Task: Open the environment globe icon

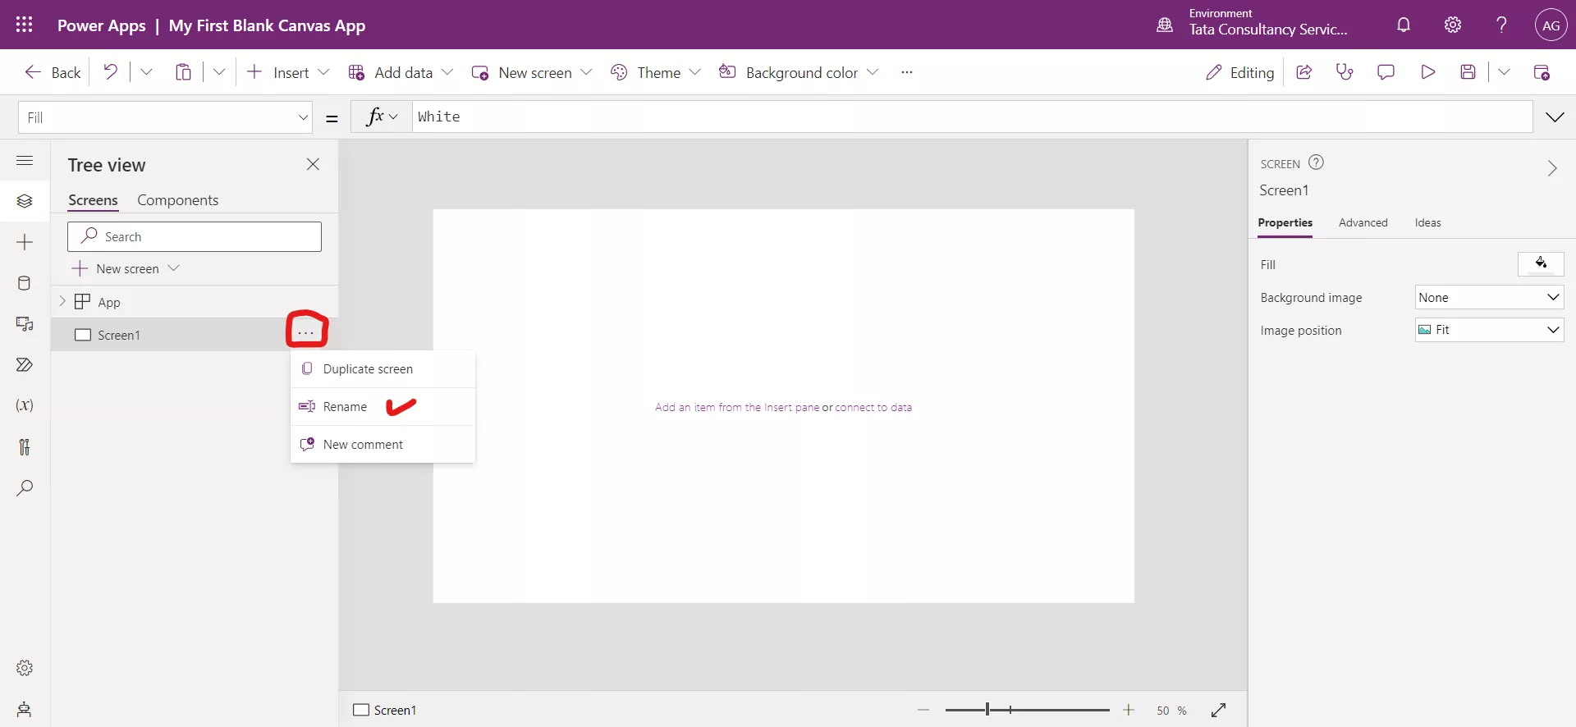Action: [1165, 25]
